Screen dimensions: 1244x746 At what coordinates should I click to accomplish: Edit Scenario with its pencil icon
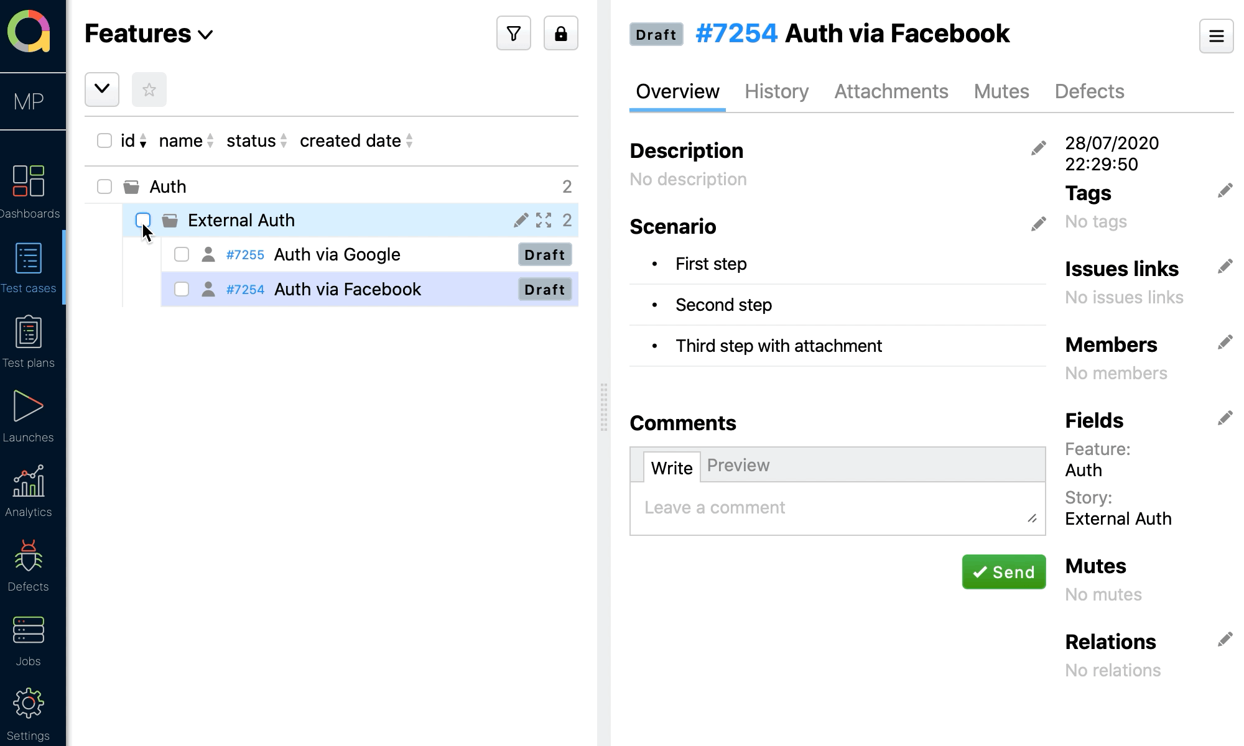[1038, 224]
